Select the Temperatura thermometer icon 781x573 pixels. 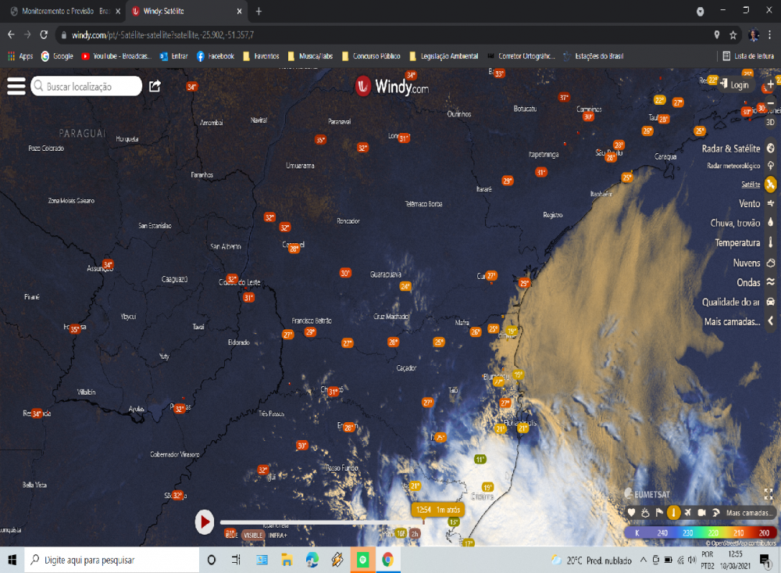(x=770, y=242)
